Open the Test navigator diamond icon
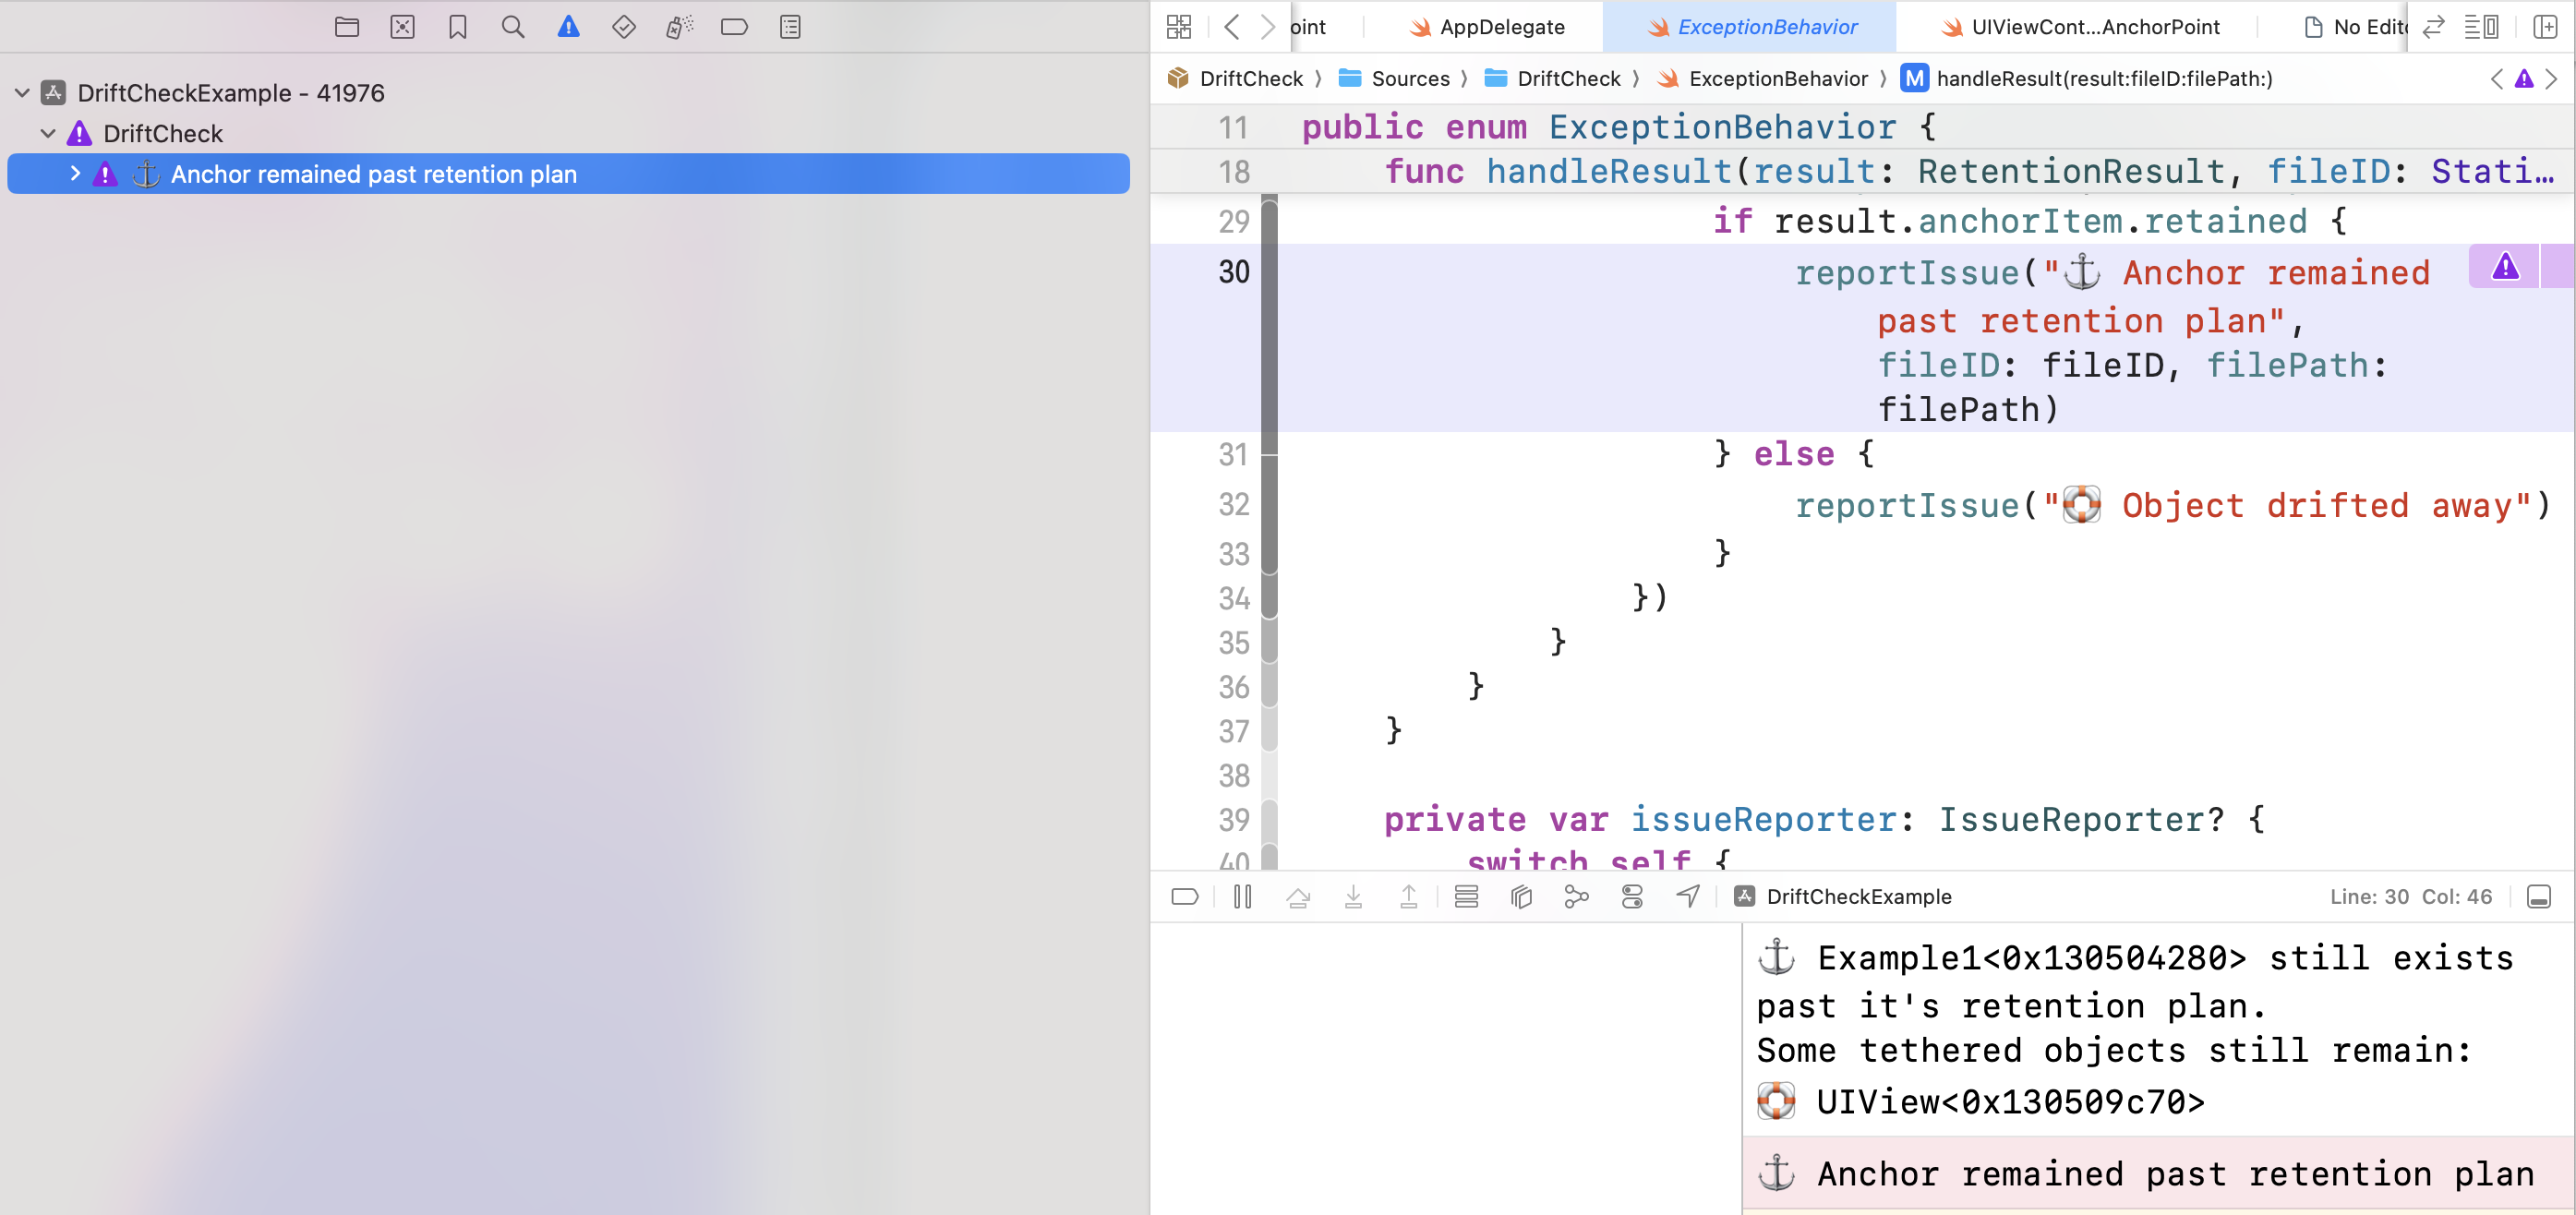 coord(624,27)
